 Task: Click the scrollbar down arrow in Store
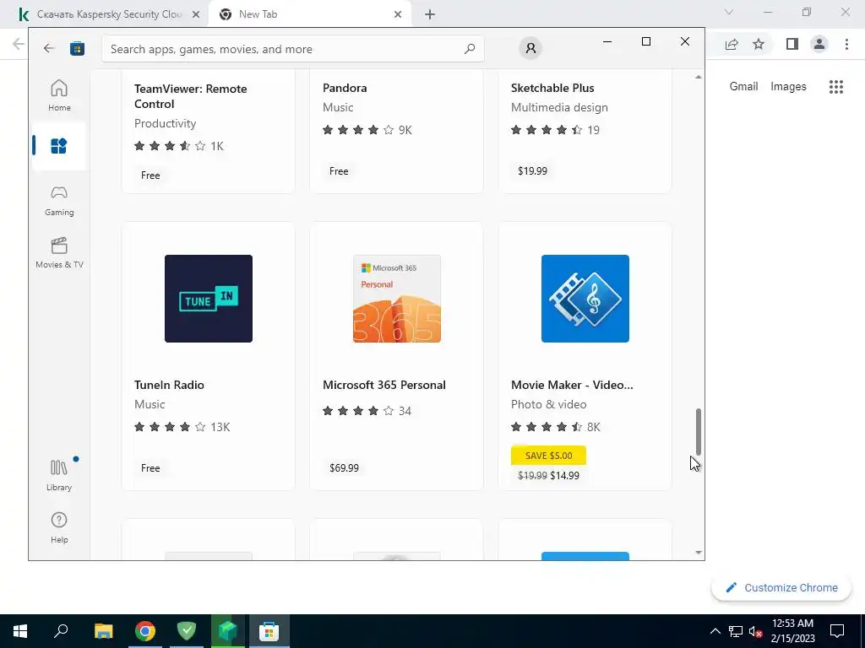(x=699, y=552)
